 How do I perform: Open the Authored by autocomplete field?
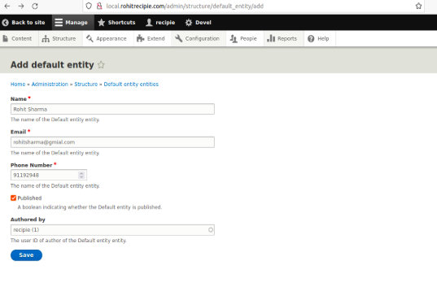(x=112, y=230)
